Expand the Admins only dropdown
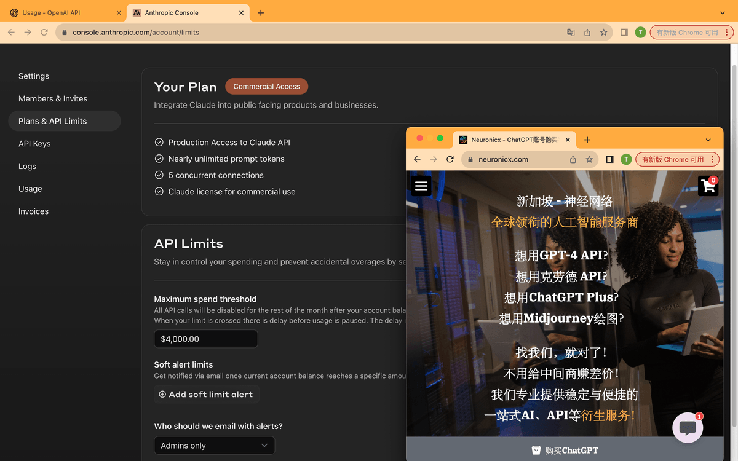Screen dimensions: 738x461 point(214,446)
